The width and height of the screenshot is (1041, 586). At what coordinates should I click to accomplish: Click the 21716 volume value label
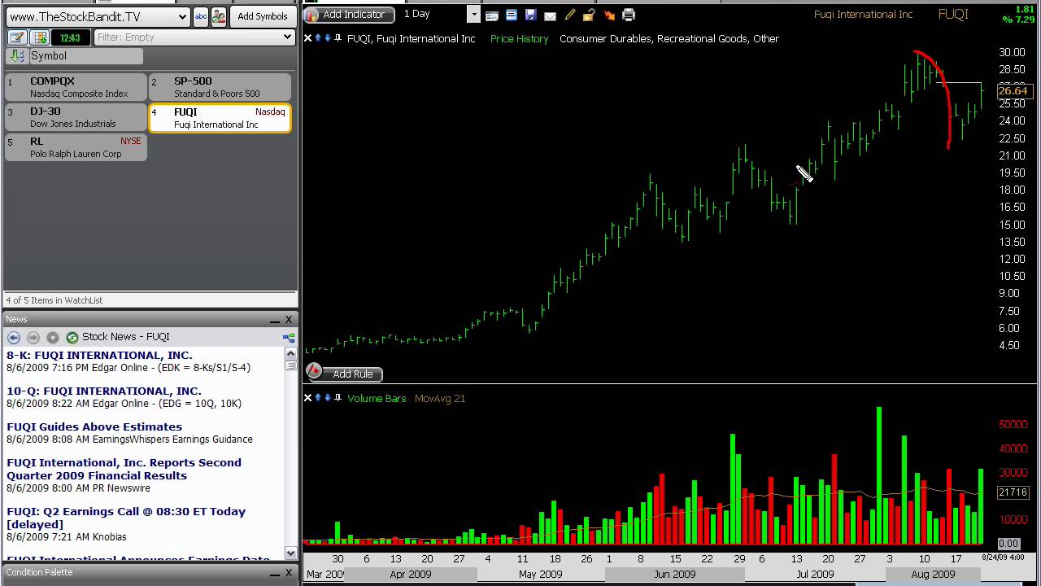[1013, 492]
